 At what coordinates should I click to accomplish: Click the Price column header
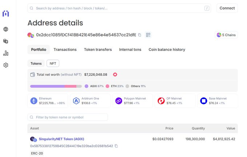pyautogui.click(x=169, y=128)
